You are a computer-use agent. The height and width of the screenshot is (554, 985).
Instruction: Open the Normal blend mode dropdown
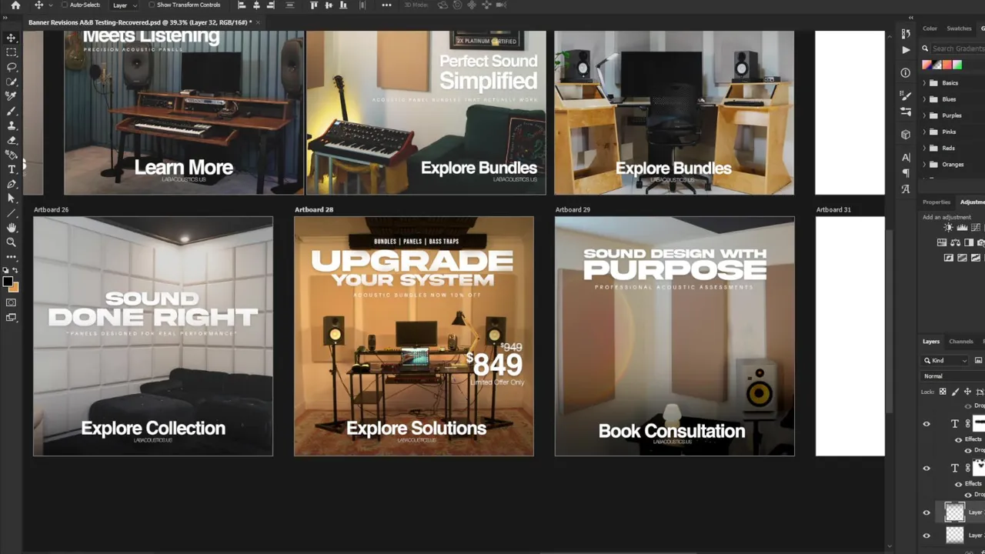coord(953,376)
